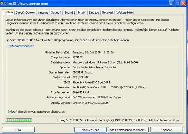Toggle the WHQL-Signaturen überprüfen checkbox
Image resolution: width=188 pixels, height=134 pixels.
point(10,112)
